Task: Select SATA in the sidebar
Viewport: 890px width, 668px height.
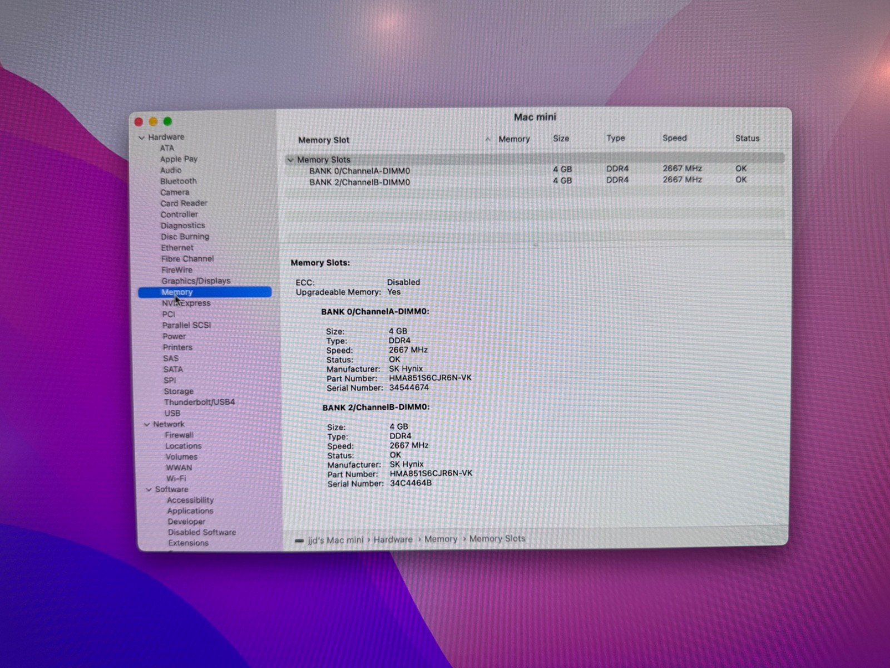Action: coord(172,370)
